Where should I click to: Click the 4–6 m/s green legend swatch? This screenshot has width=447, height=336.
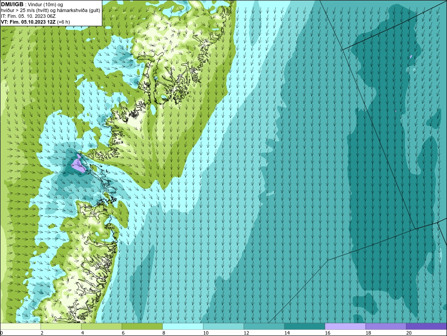point(101,326)
